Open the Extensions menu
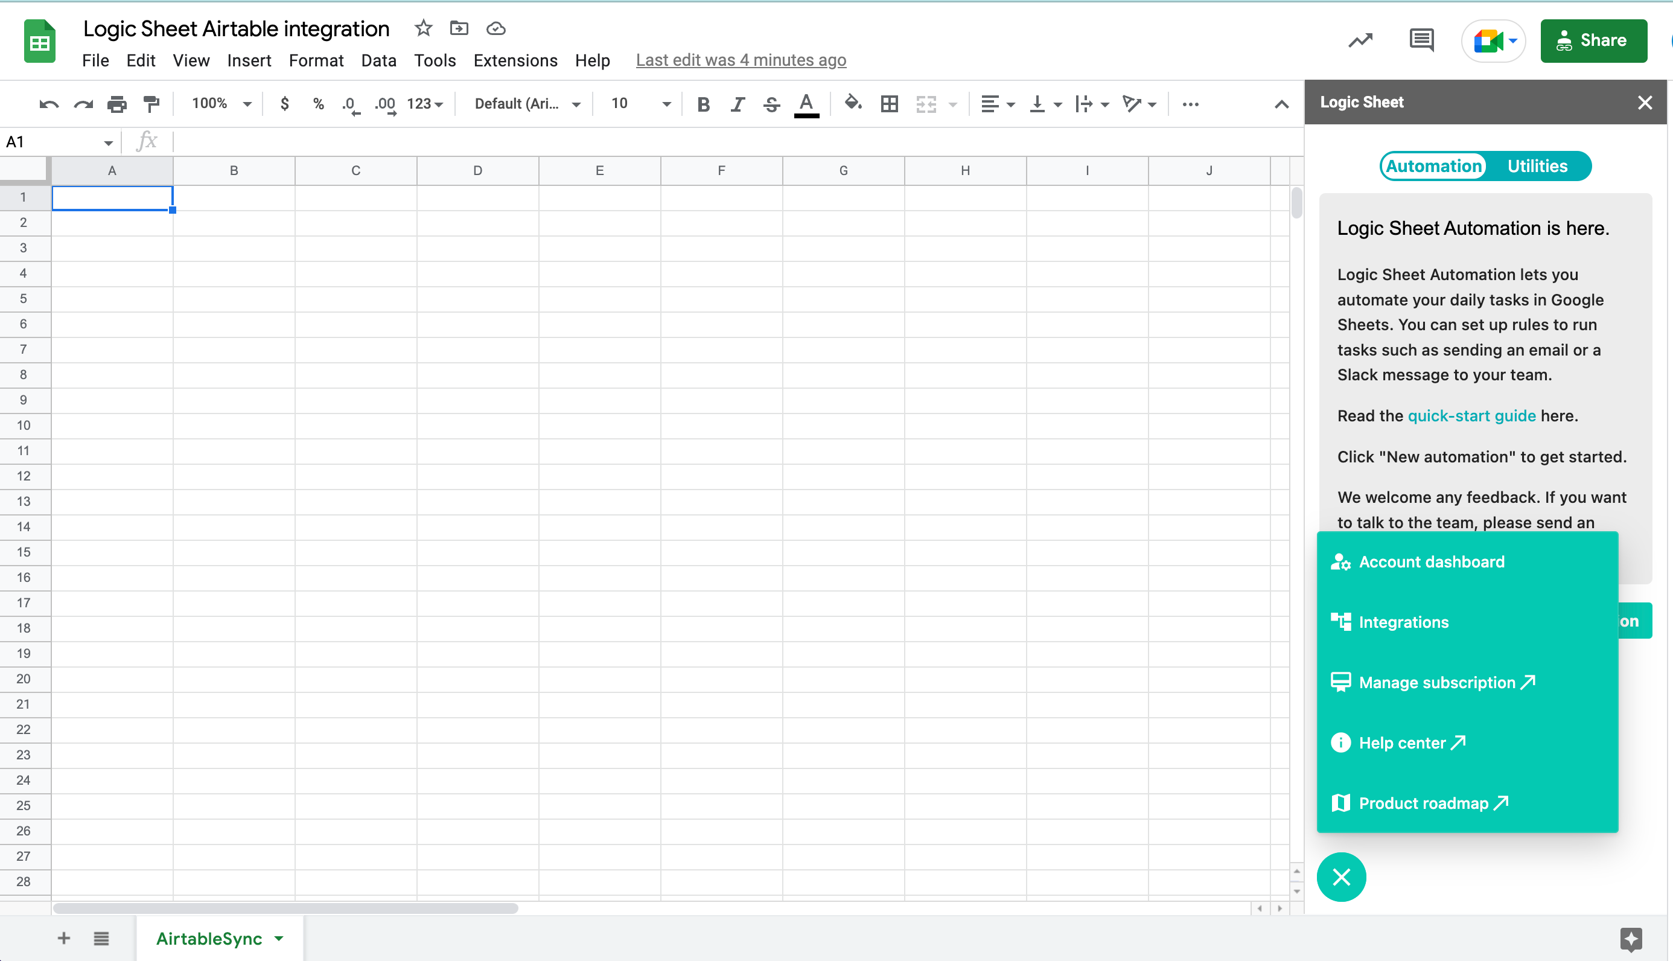 point(515,60)
